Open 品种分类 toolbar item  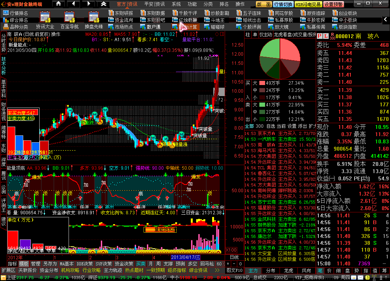[x=15, y=27]
